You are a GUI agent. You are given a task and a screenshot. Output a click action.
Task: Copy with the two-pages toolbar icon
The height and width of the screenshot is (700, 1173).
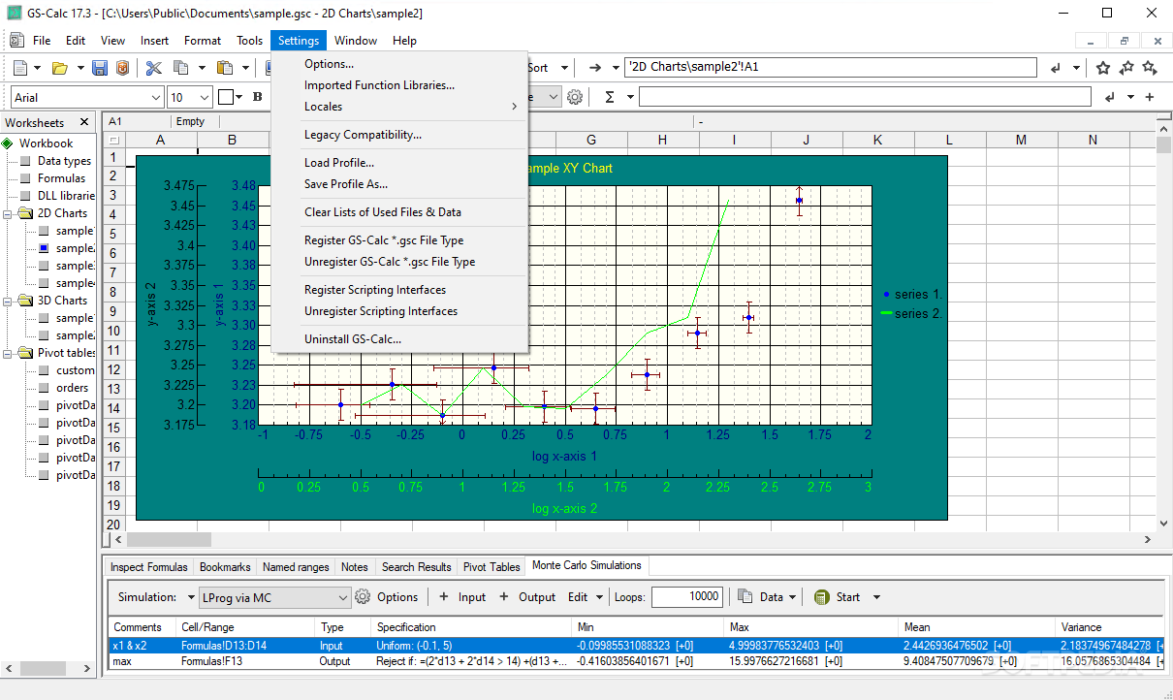[x=180, y=68]
